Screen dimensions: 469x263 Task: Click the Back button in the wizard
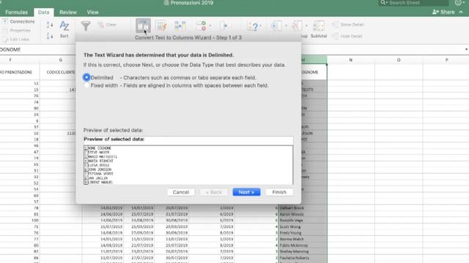point(214,192)
